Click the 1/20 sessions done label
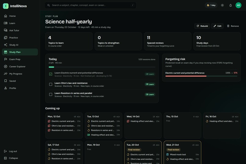Image resolution: width=246 pixels, height=164 pixels. 147,59
